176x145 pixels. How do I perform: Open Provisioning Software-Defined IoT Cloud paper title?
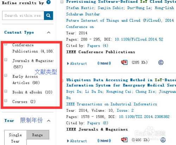click(121, 2)
